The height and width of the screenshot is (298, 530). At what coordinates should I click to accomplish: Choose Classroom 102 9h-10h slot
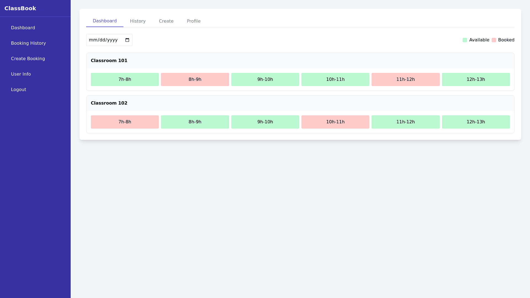click(x=265, y=122)
